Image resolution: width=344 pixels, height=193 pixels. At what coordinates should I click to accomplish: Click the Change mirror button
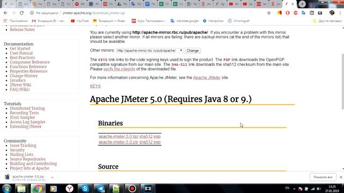192,50
